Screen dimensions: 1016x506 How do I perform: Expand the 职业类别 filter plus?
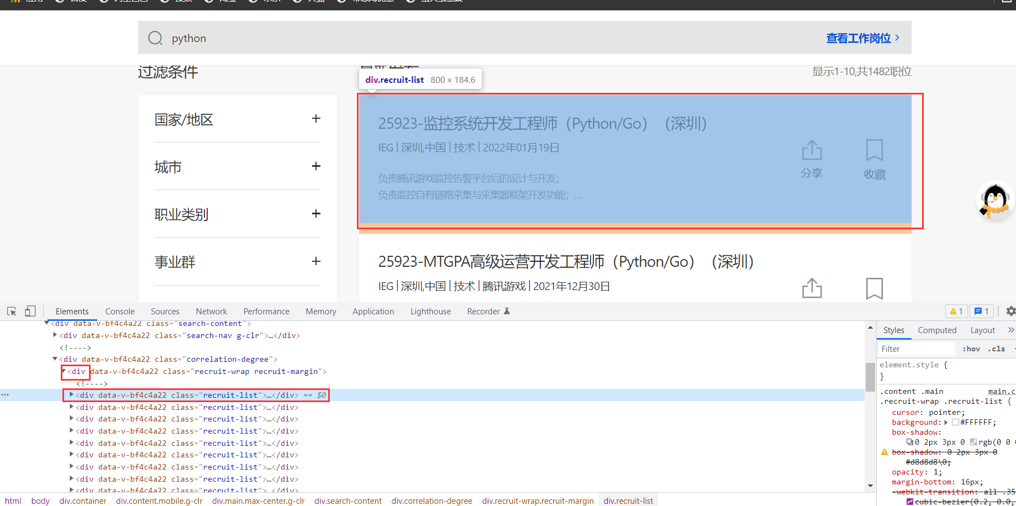[x=316, y=213]
